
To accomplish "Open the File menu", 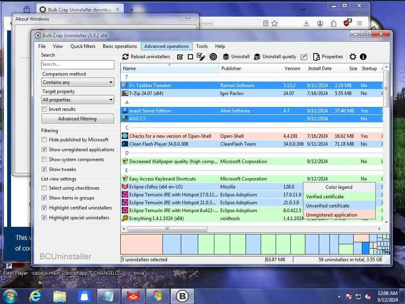I will coord(42,46).
